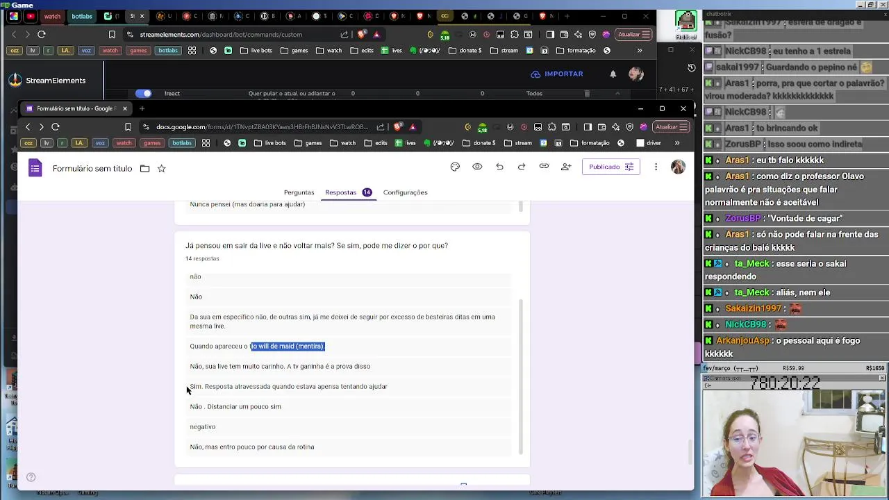This screenshot has width=889, height=500.
Task: Click the IMPORTAR button in StreamElements
Action: [557, 74]
